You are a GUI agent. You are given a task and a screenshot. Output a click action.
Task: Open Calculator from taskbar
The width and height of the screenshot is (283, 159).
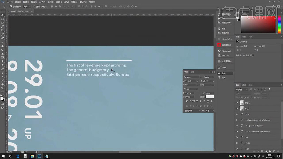pos(25,156)
